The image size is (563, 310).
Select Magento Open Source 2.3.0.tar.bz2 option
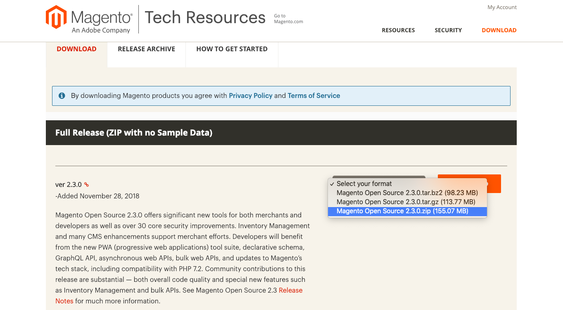[407, 193]
